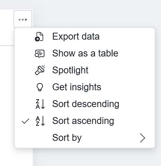Toggle sorting to Sort descending
This screenshot has height=166, width=161.
[x=85, y=104]
